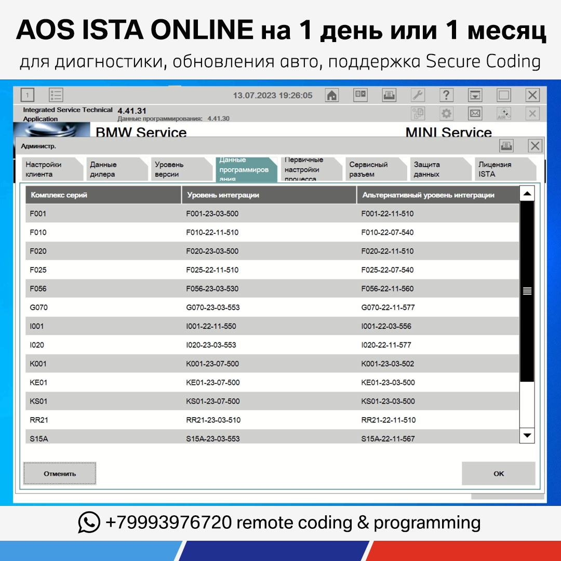Viewport: 561px width, 561px height.
Task: Open the wrench settings icon
Action: 418,95
